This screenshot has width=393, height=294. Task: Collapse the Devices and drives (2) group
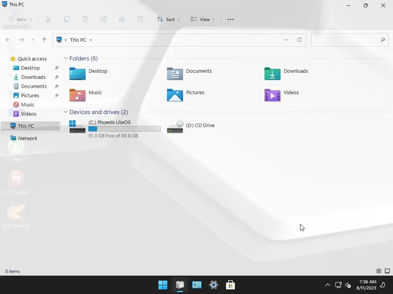[66, 112]
